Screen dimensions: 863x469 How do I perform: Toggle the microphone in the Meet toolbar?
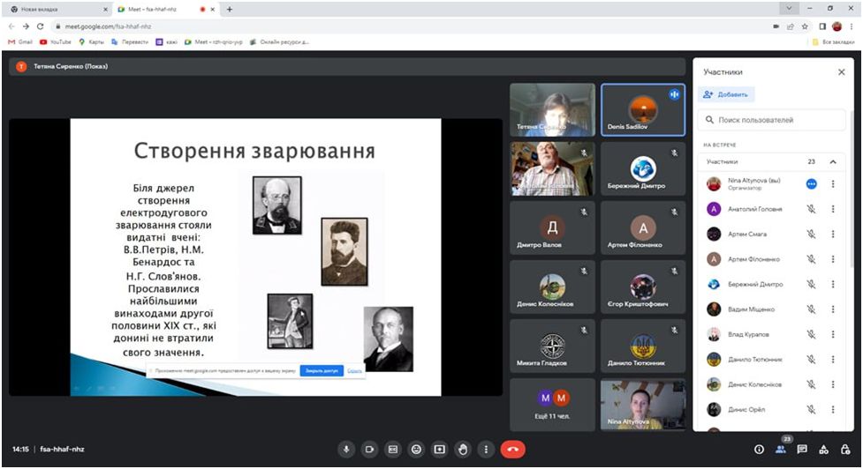346,450
